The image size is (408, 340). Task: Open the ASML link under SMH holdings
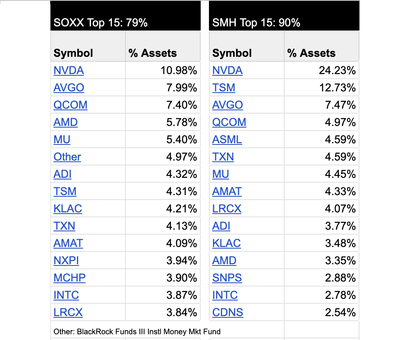click(226, 139)
